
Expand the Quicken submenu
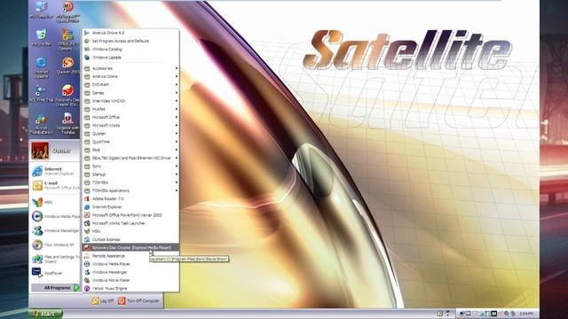tap(130, 134)
